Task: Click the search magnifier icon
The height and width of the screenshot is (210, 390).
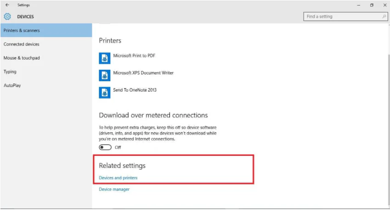Action: (384, 17)
